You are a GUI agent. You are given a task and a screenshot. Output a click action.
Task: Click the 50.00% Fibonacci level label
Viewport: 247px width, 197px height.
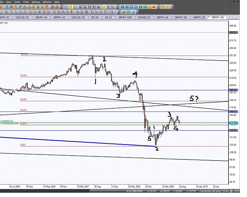(23, 99)
